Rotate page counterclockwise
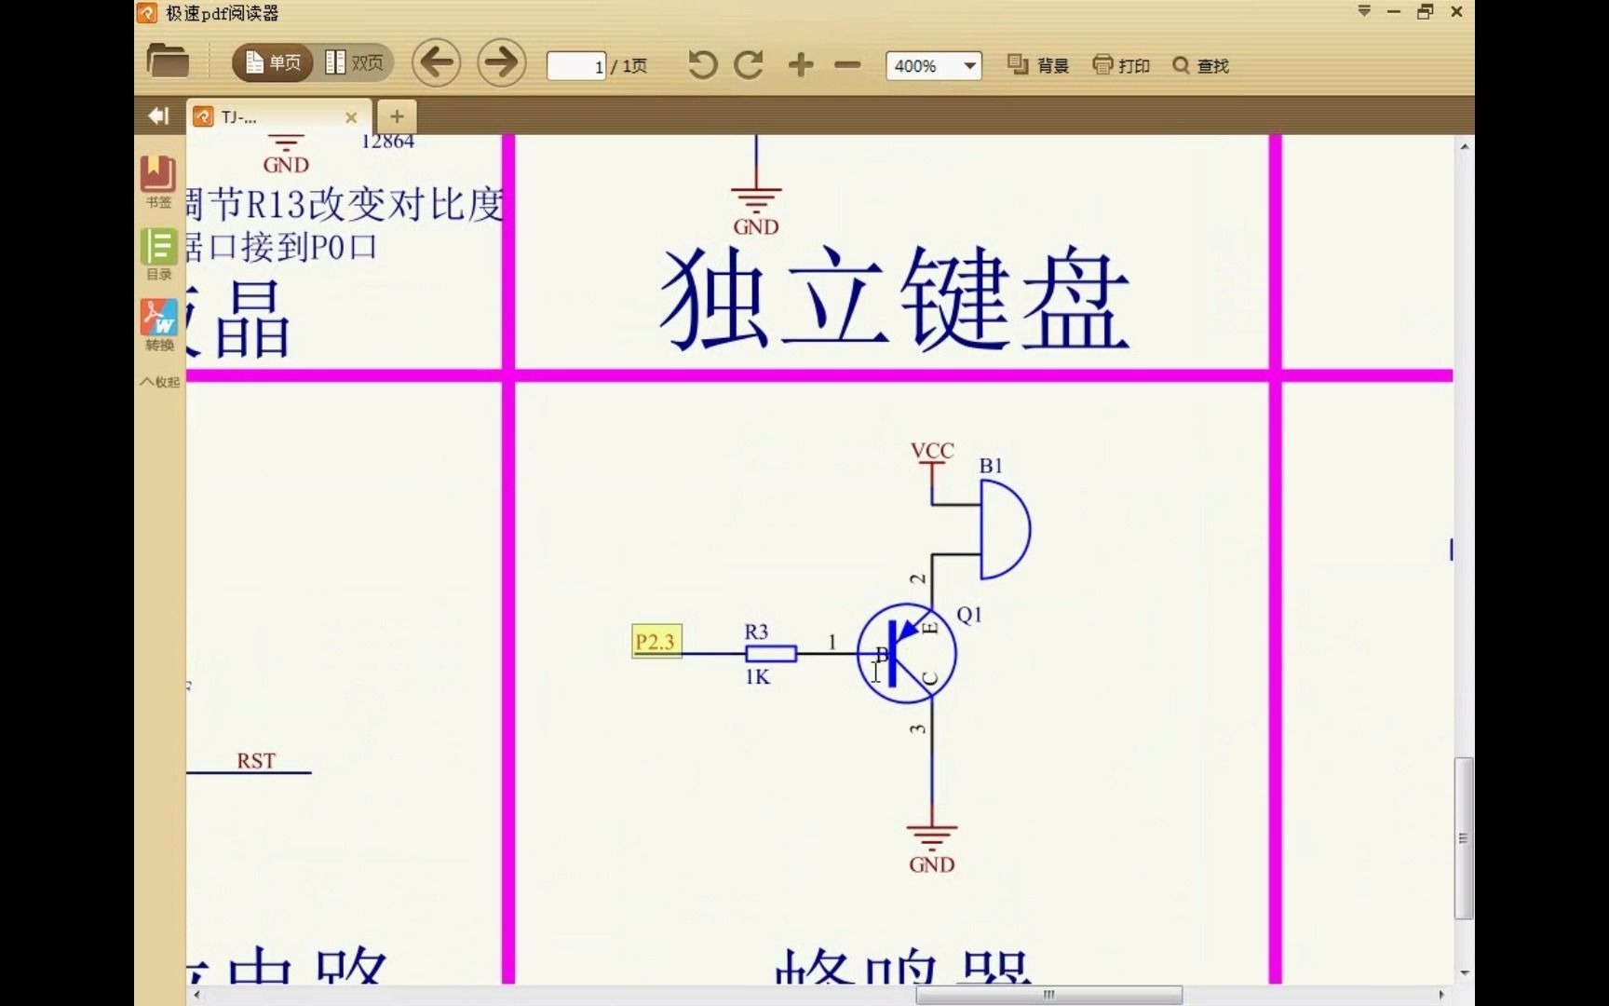Viewport: 1609px width, 1006px height. click(702, 65)
